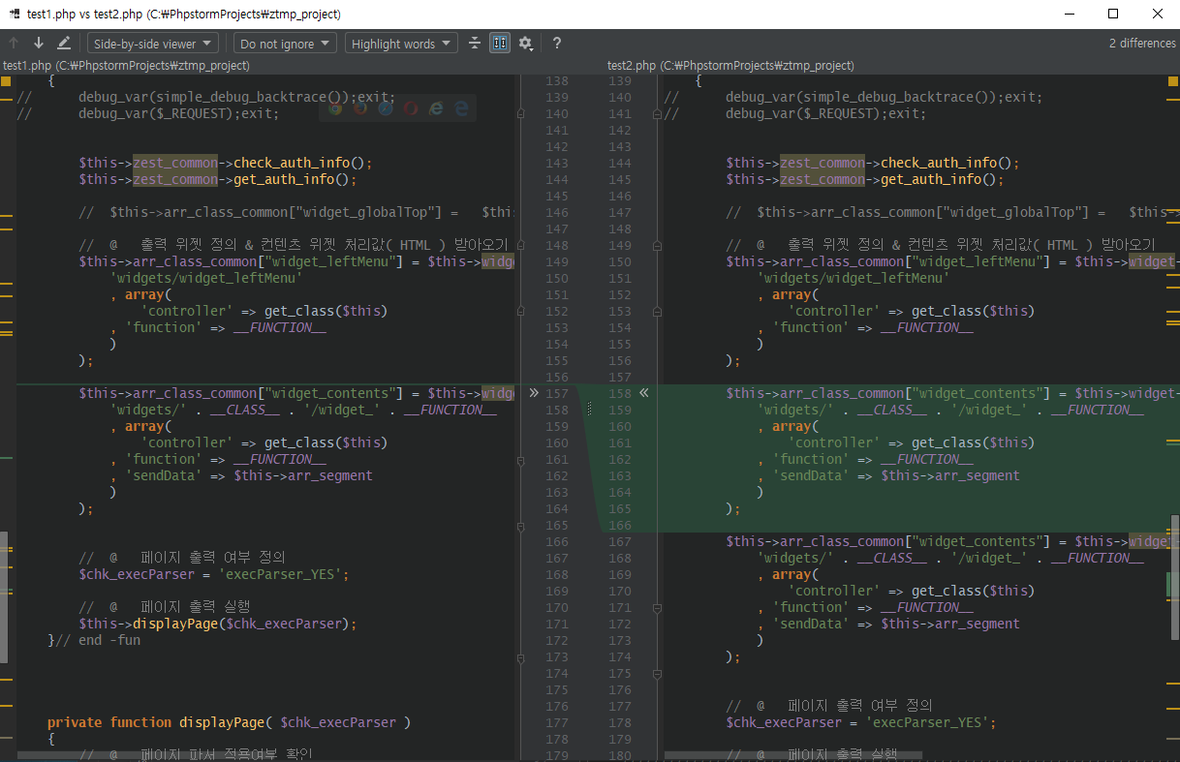Click $this->displayPage call in left pane
The height and width of the screenshot is (762, 1180).
point(218,624)
